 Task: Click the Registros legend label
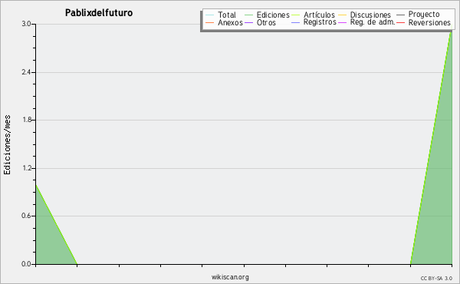[x=320, y=22]
